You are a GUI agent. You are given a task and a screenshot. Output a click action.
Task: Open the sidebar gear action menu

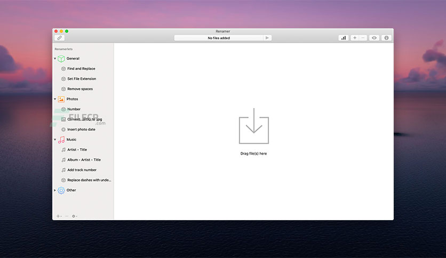[x=75, y=216]
